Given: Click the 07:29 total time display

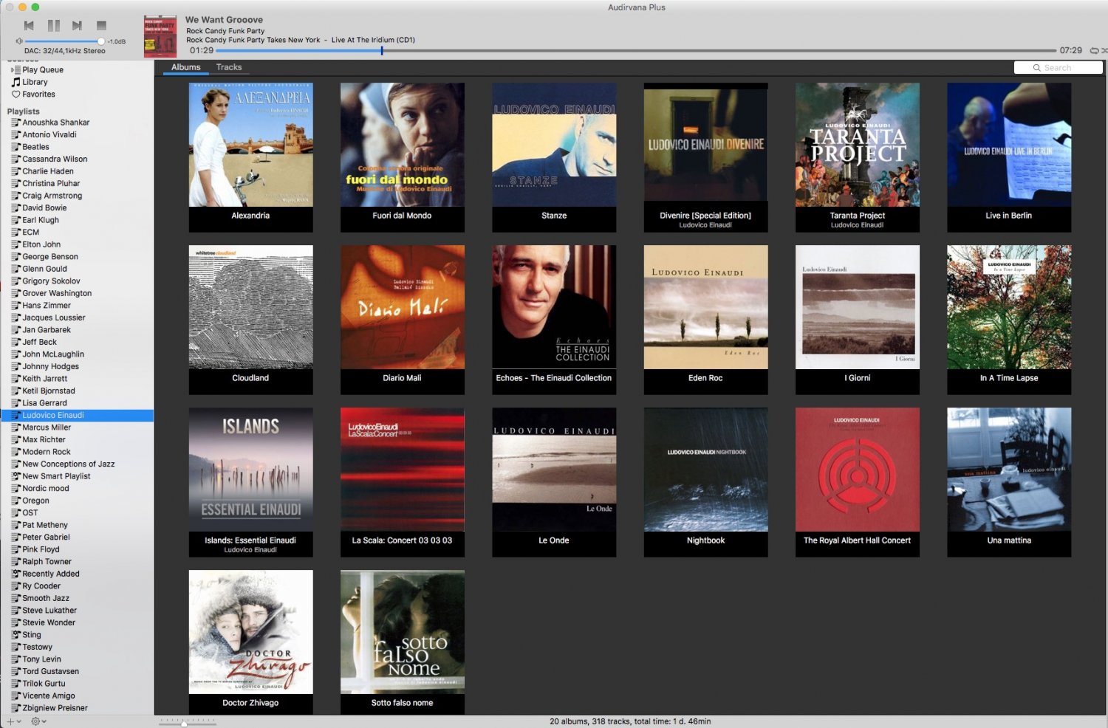Looking at the screenshot, I should click(1070, 50).
